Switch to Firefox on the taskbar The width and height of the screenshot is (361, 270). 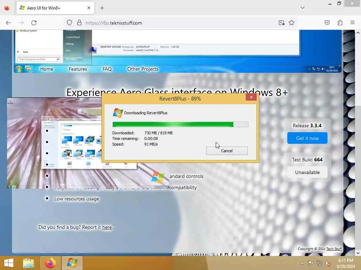tap(50, 263)
